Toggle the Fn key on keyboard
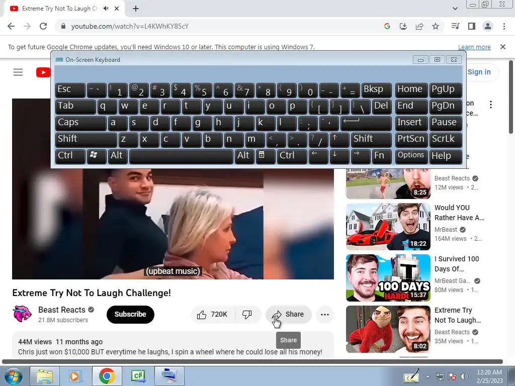Image resolution: width=515 pixels, height=386 pixels. point(382,156)
